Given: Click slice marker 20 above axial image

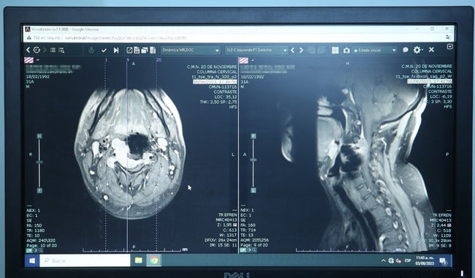Looking at the screenshot, I should coord(159,60).
